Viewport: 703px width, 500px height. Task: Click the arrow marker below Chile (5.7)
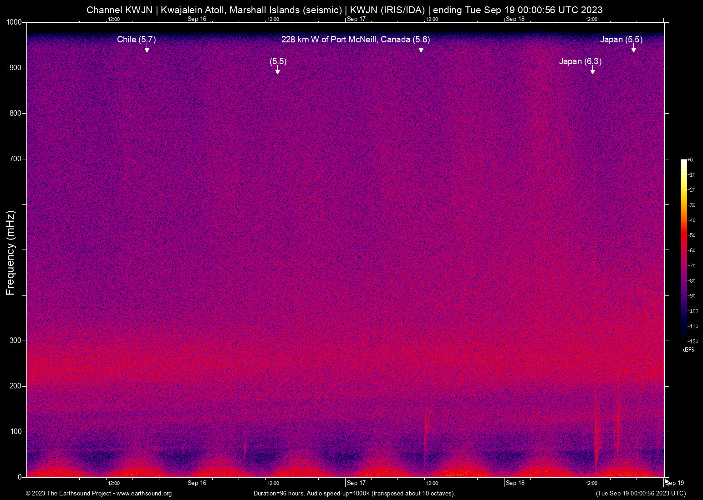147,49
